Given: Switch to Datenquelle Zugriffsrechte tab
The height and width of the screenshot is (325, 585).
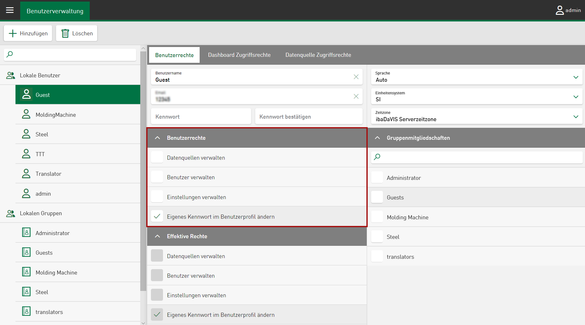Looking at the screenshot, I should coord(318,55).
